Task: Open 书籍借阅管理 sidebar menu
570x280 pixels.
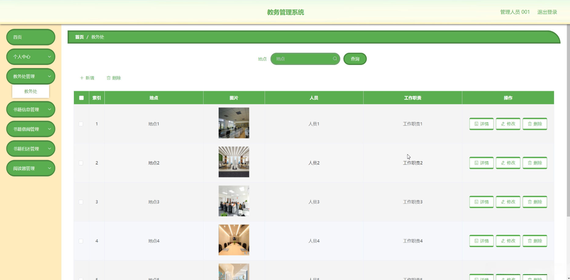Action: 31,129
